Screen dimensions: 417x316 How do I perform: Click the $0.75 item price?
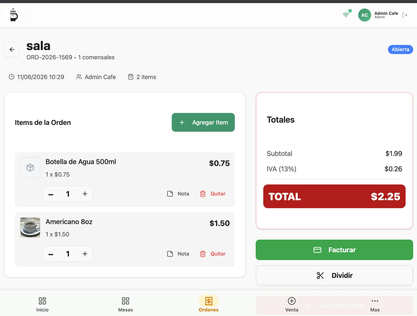(219, 163)
